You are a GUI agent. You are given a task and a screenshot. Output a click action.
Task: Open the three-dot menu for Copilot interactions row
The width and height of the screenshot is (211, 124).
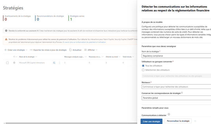click(60, 63)
